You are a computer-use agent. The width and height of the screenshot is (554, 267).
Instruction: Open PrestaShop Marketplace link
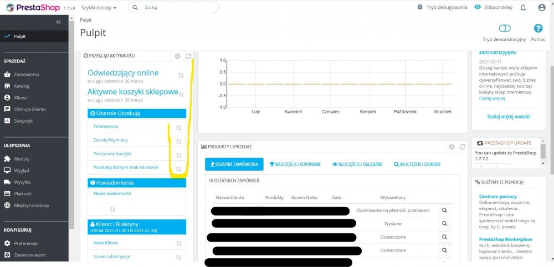point(506,239)
